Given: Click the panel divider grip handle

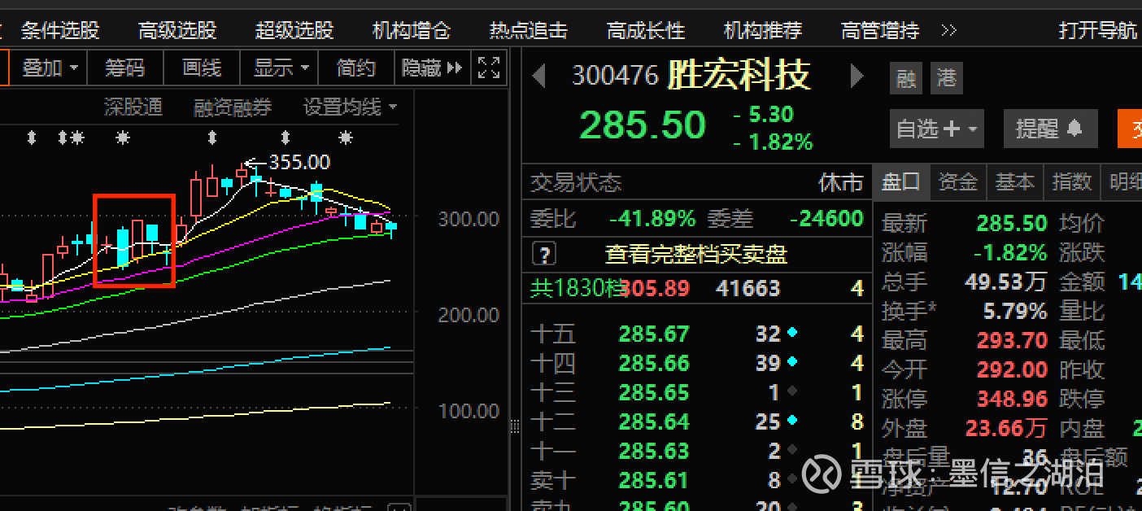Looking at the screenshot, I should click(514, 427).
